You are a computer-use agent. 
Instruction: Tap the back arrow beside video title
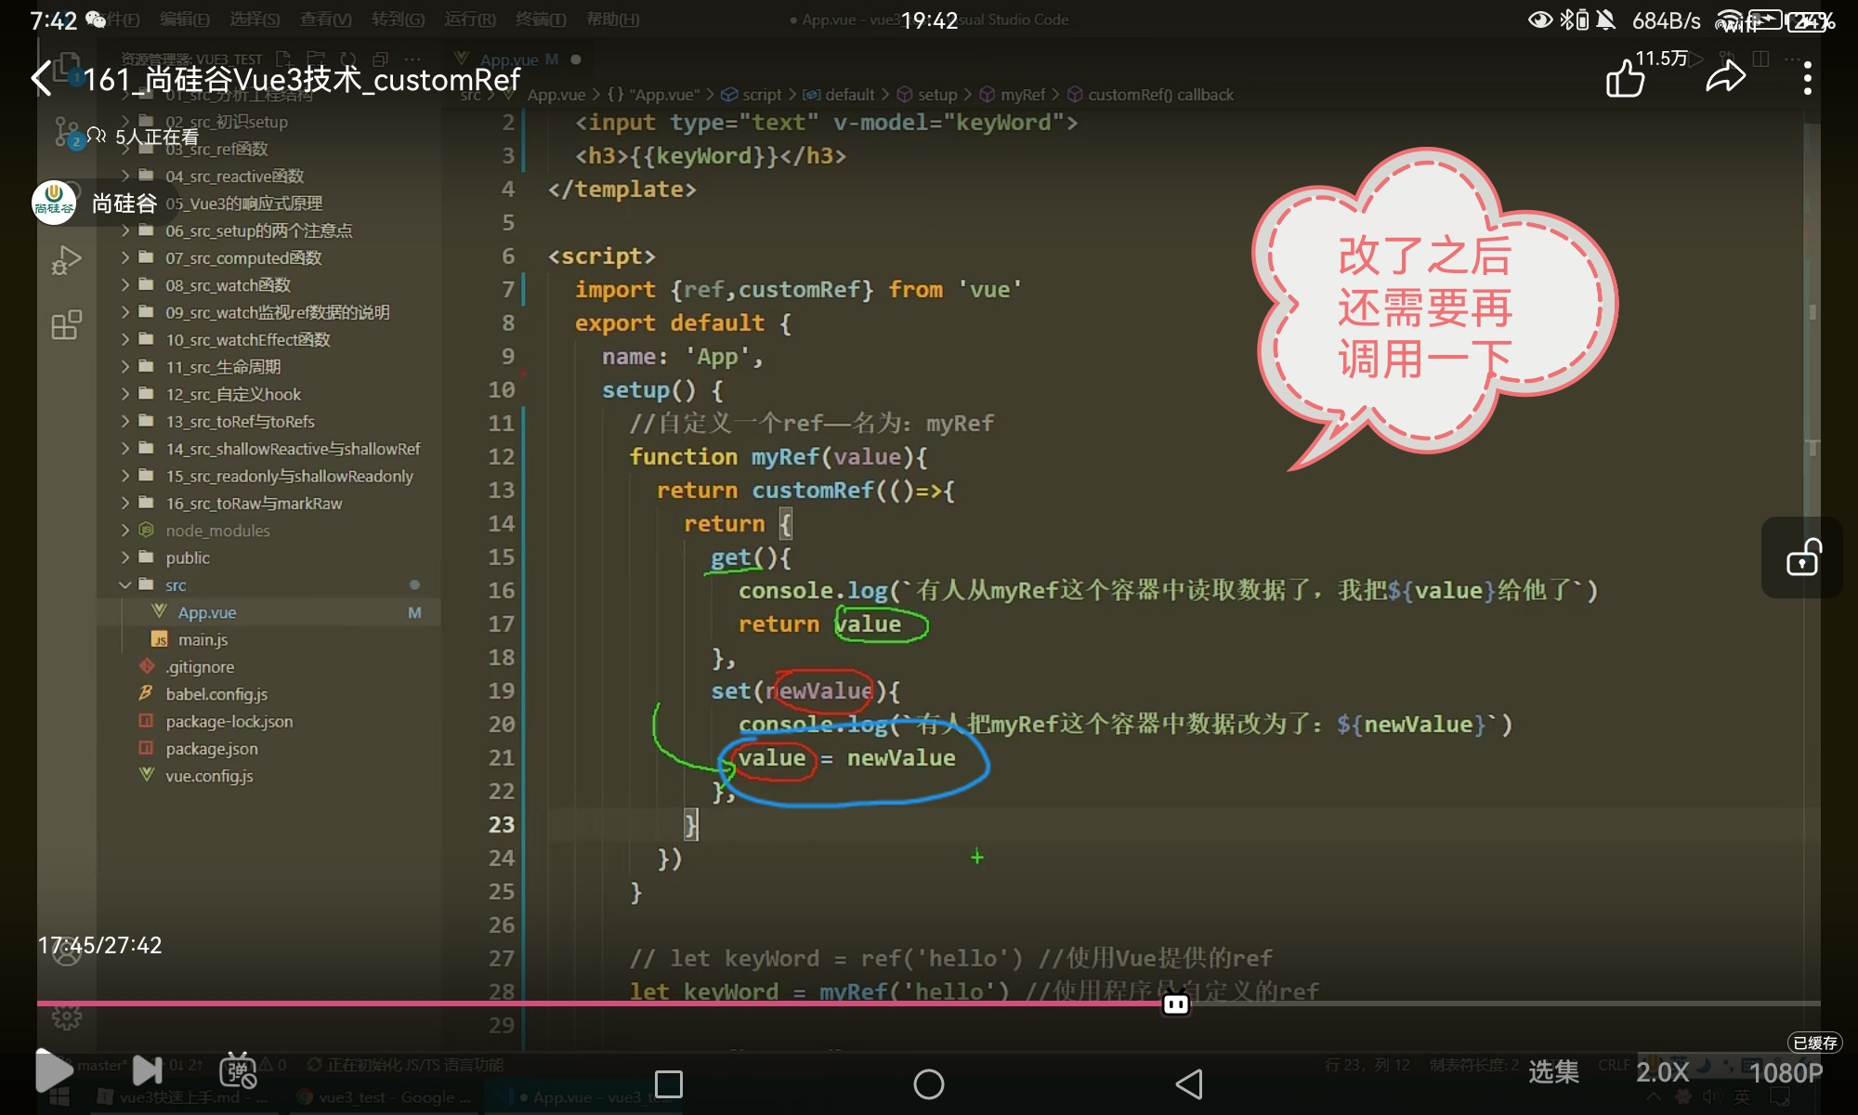point(42,79)
